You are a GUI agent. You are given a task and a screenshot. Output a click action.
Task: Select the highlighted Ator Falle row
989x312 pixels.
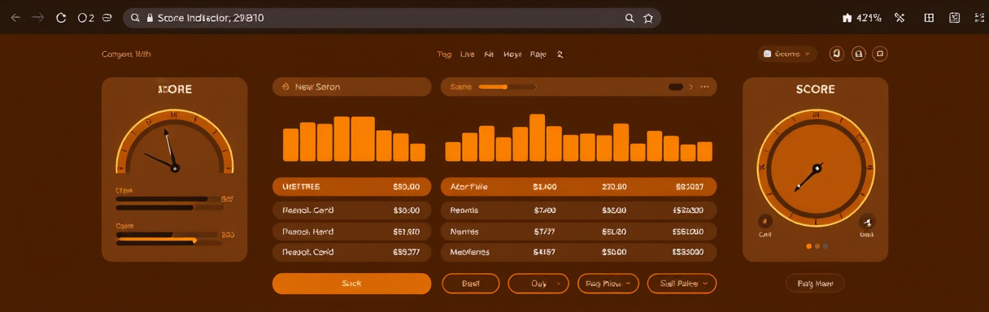click(578, 187)
